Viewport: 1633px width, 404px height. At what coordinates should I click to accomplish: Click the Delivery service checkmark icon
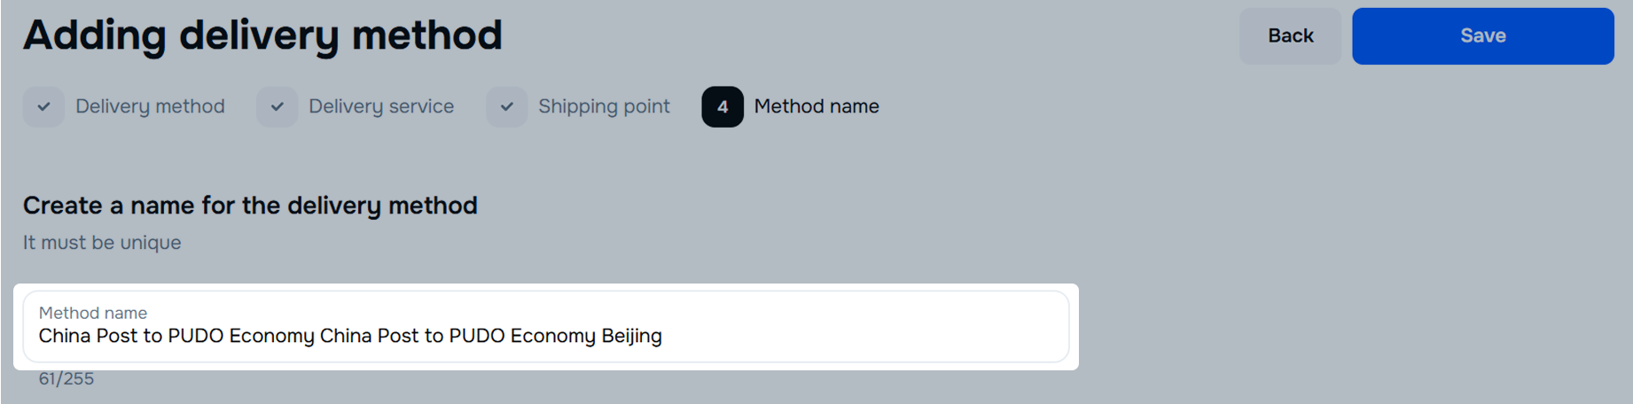[x=277, y=107]
